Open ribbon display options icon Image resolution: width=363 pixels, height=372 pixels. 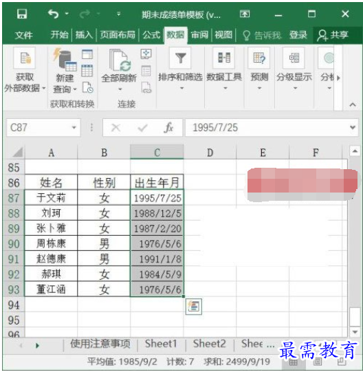(245, 14)
